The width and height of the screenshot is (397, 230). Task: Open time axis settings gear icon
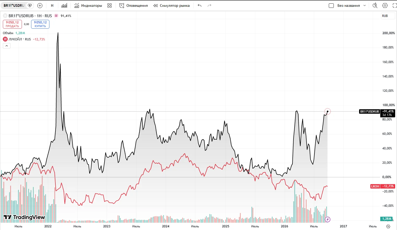point(388,226)
